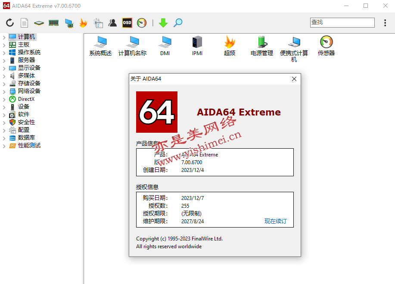Open the 计算机名称 icon

[133, 46]
